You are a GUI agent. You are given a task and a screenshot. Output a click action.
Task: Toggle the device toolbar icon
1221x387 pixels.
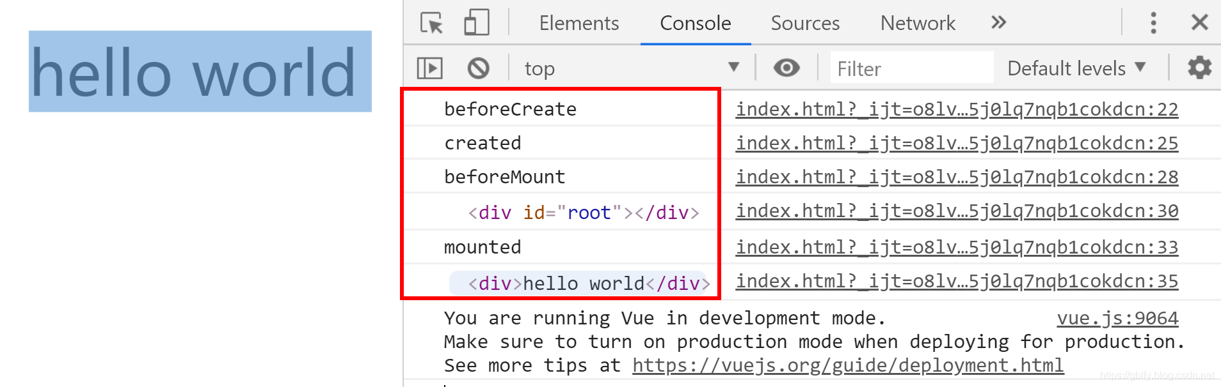[477, 22]
